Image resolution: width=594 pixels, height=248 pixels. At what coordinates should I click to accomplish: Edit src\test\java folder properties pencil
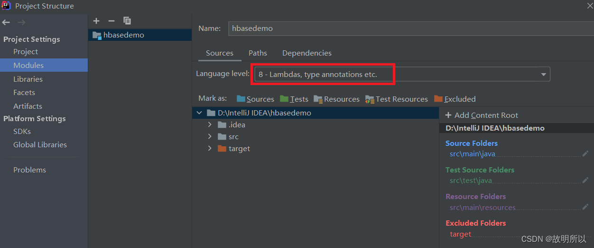point(585,180)
